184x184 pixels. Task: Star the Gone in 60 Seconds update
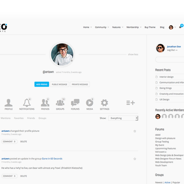coord(135,159)
